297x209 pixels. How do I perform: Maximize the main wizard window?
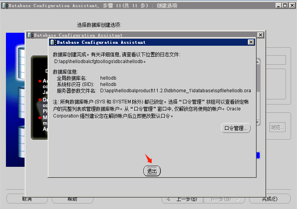click(x=285, y=6)
